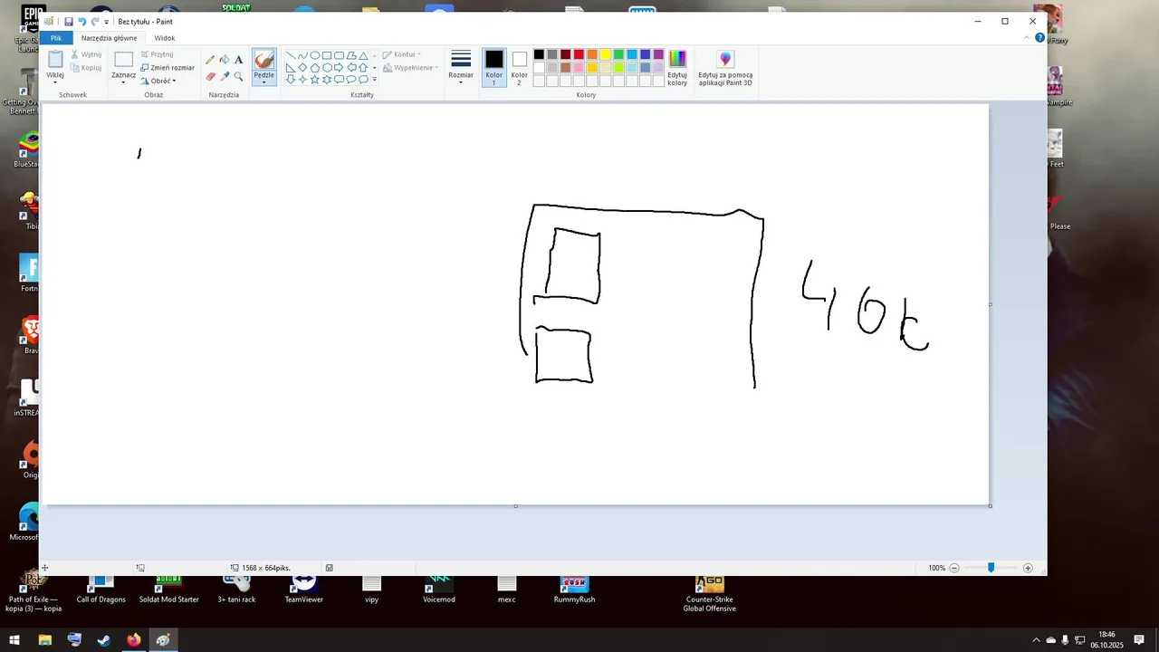Open Steam from the taskbar
The height and width of the screenshot is (652, 1159).
(104, 640)
